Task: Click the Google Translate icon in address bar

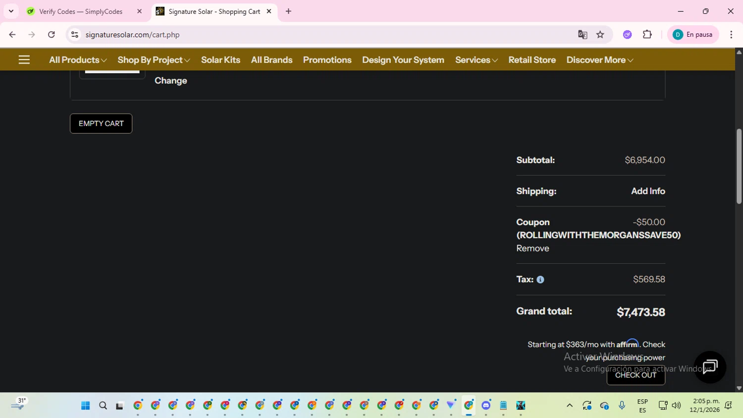Action: click(583, 35)
